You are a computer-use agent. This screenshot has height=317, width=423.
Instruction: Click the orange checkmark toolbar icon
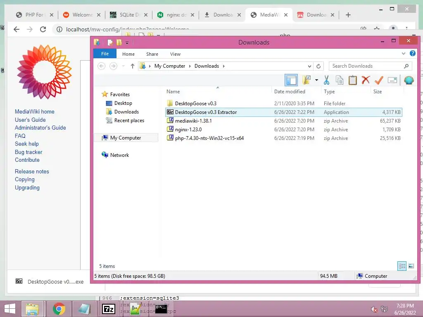tap(379, 80)
